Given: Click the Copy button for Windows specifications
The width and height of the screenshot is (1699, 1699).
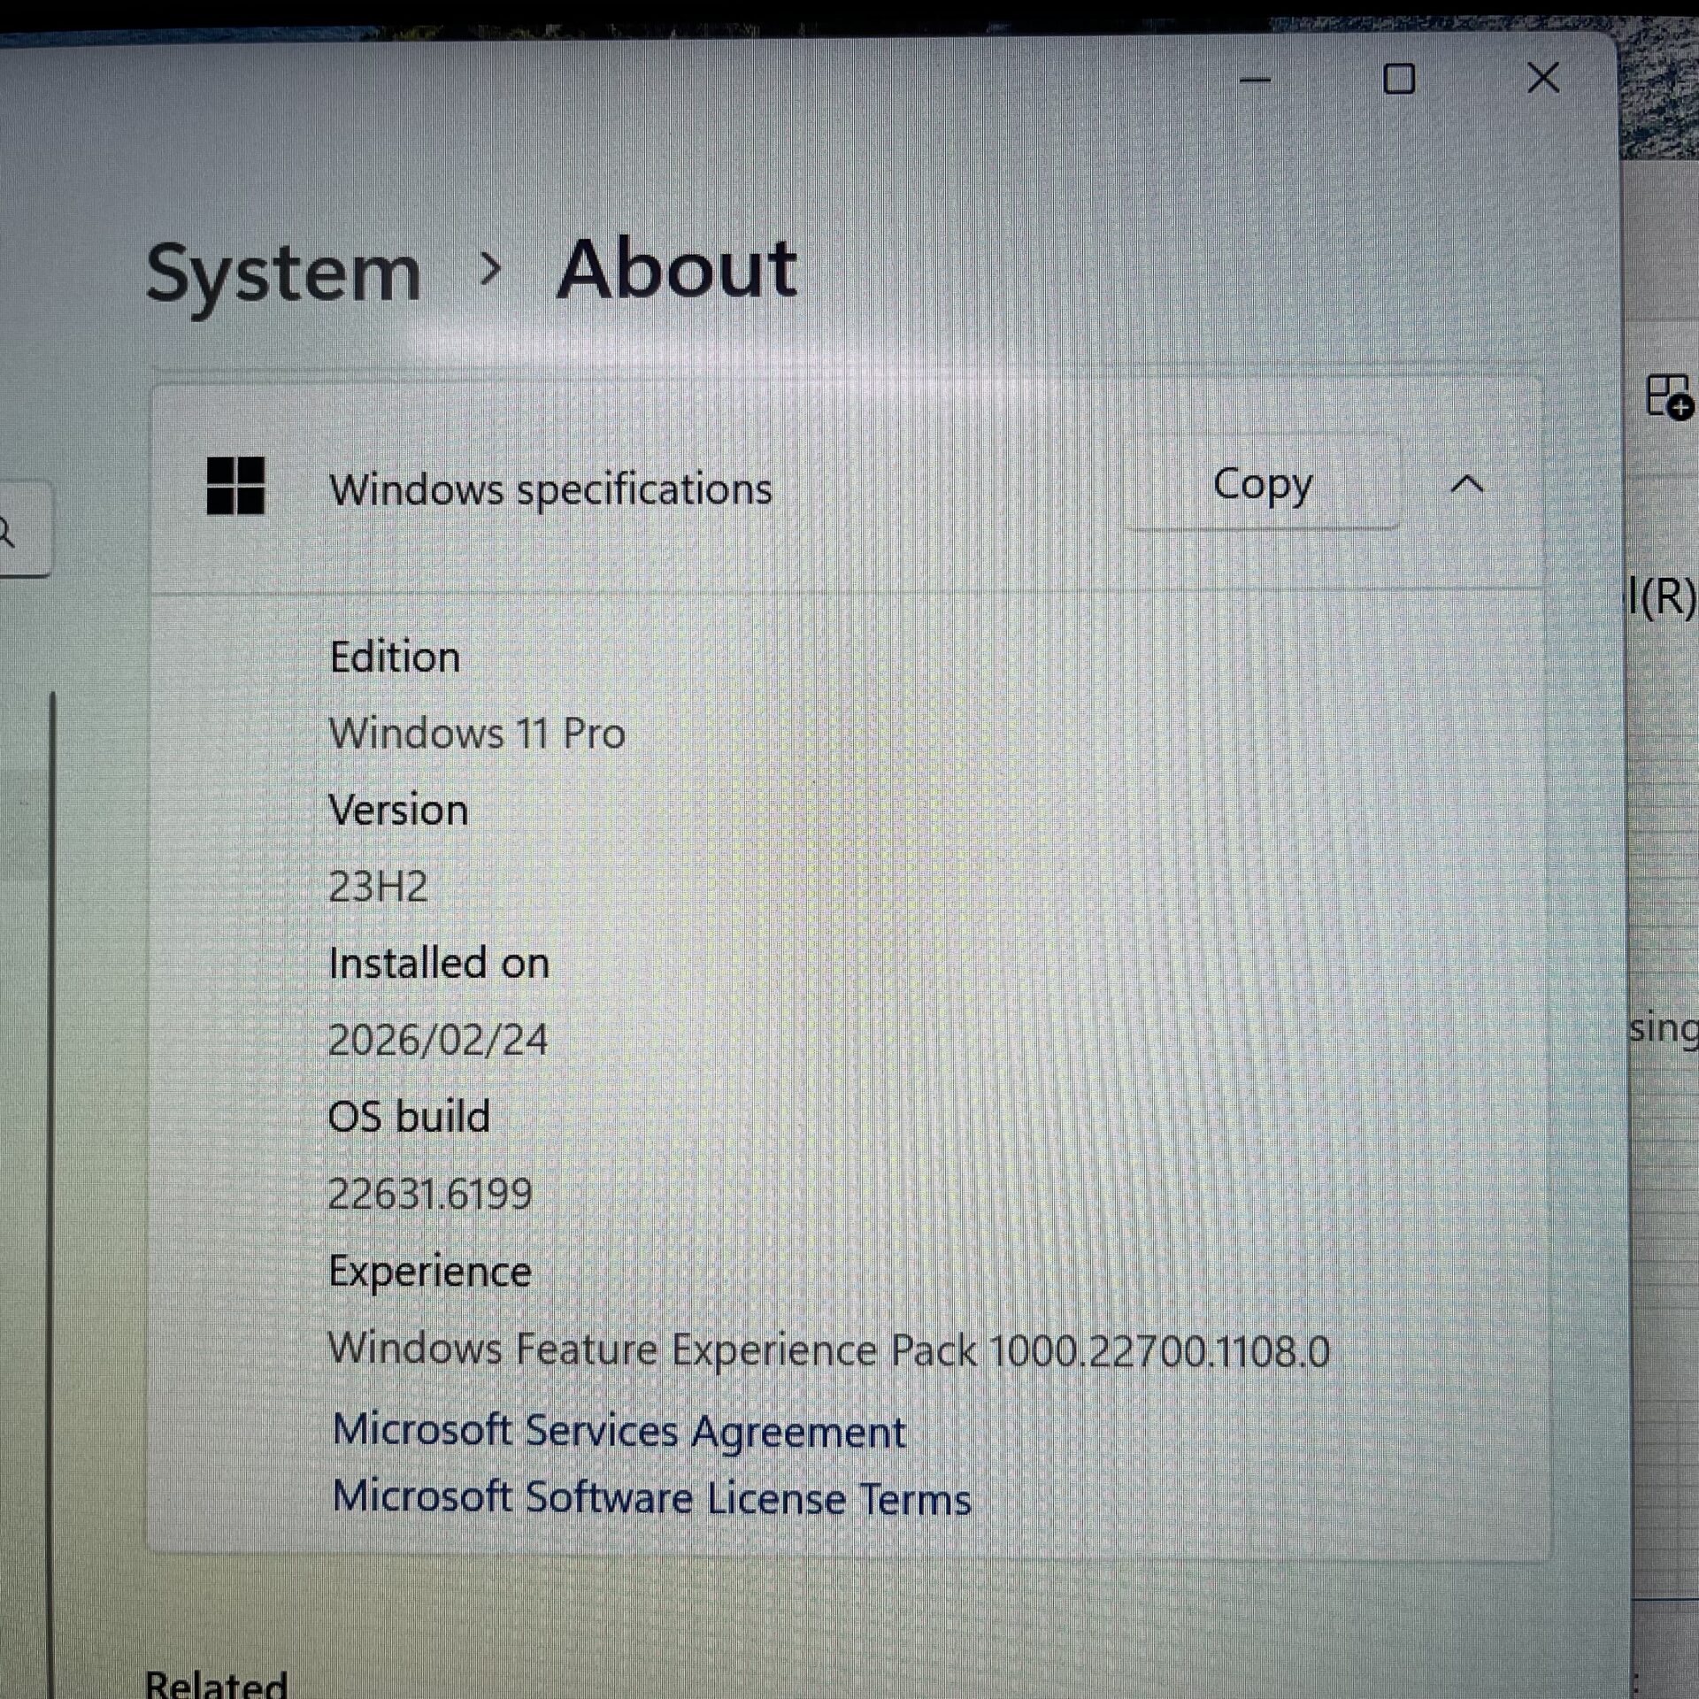Looking at the screenshot, I should [1262, 484].
